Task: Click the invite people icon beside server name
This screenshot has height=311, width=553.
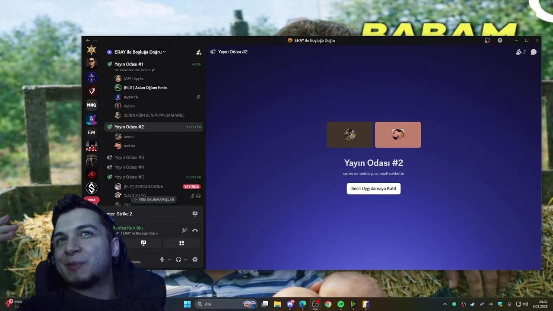Action: click(x=199, y=52)
